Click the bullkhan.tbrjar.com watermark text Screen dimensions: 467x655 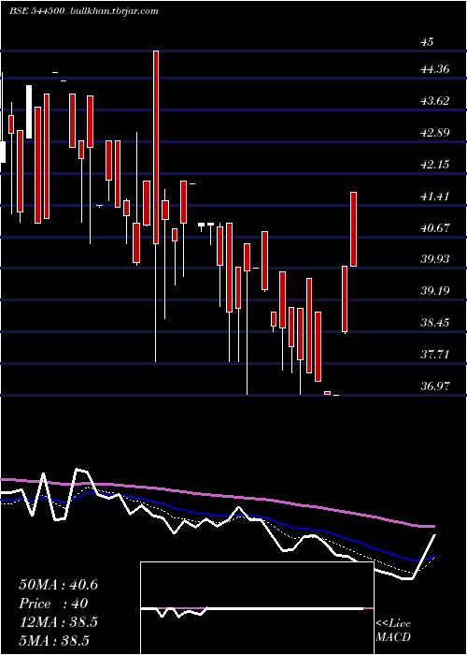tap(113, 11)
